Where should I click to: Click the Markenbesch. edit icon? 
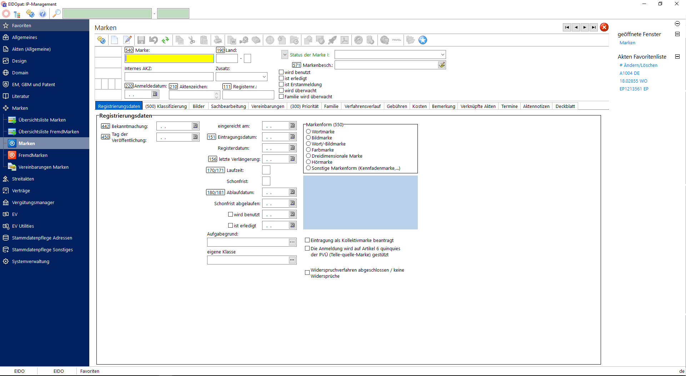[442, 65]
